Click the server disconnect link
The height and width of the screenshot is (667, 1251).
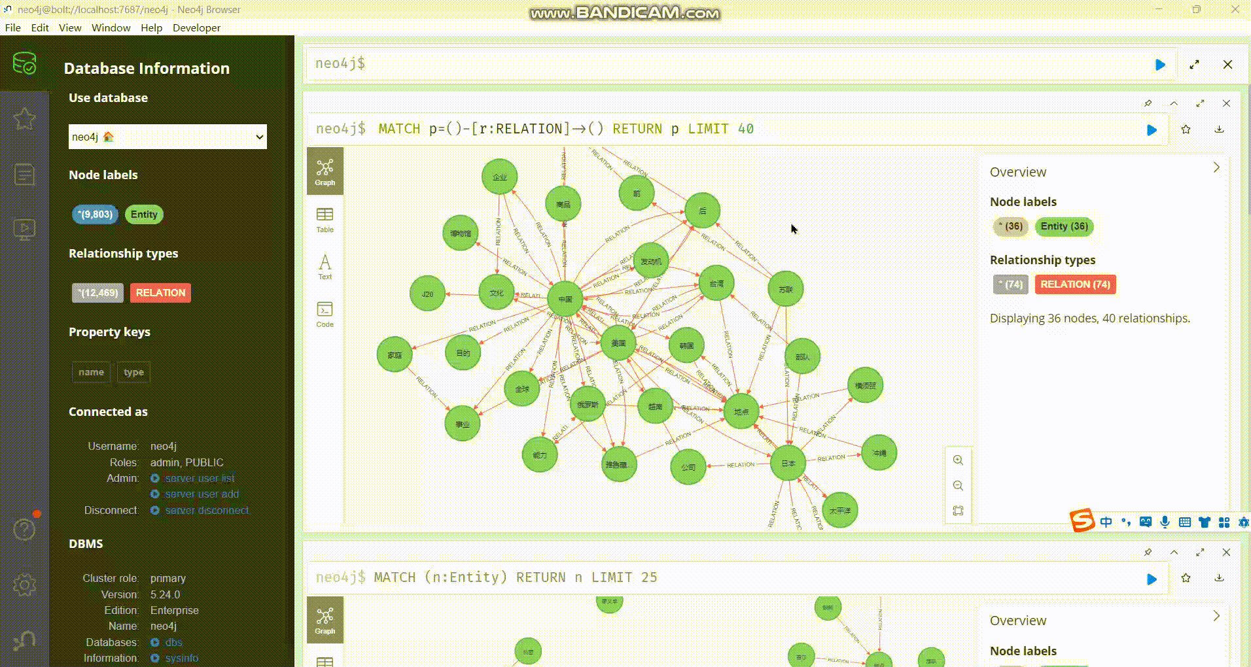207,510
